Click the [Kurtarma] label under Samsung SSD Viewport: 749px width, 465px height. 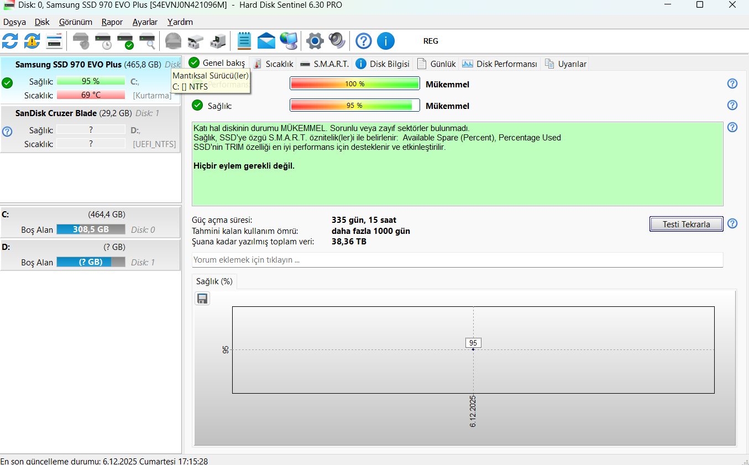[153, 95]
